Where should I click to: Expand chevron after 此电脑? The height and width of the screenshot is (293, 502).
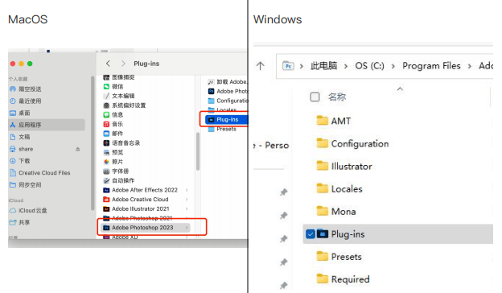point(346,66)
